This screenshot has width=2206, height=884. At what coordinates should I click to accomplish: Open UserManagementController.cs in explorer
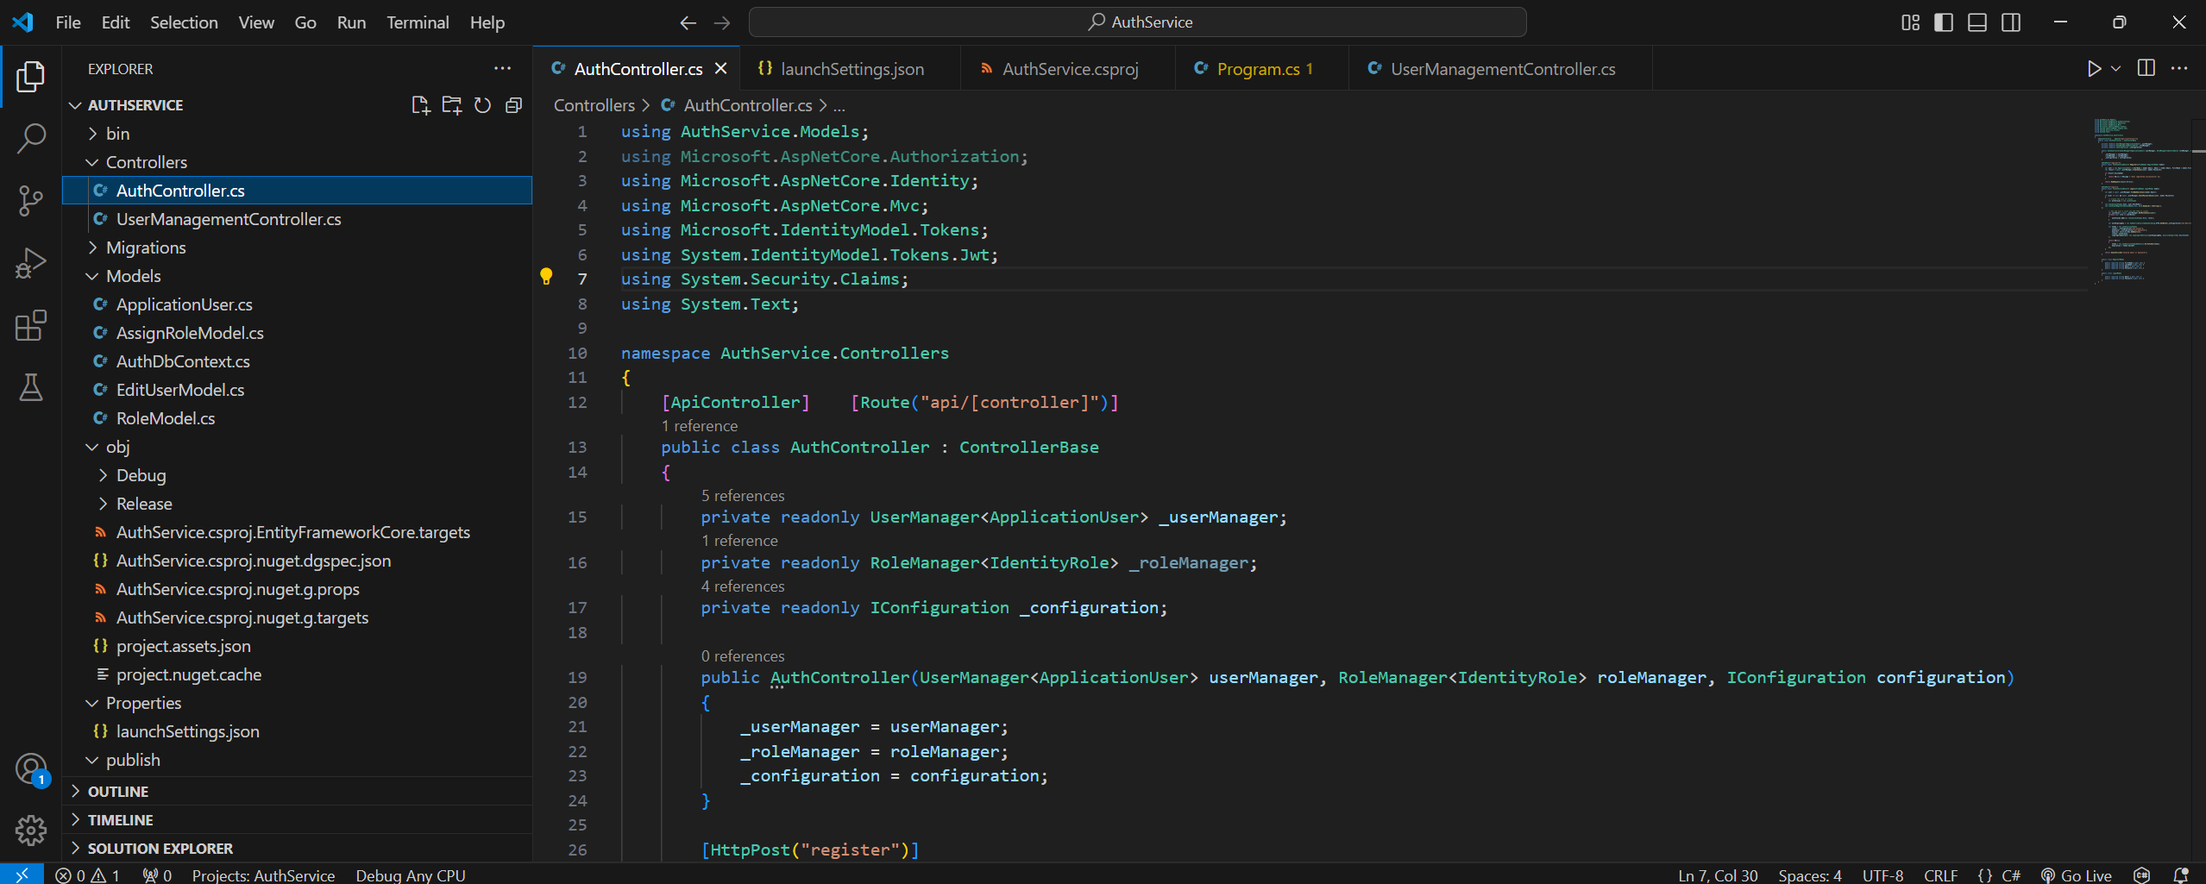coord(298,219)
